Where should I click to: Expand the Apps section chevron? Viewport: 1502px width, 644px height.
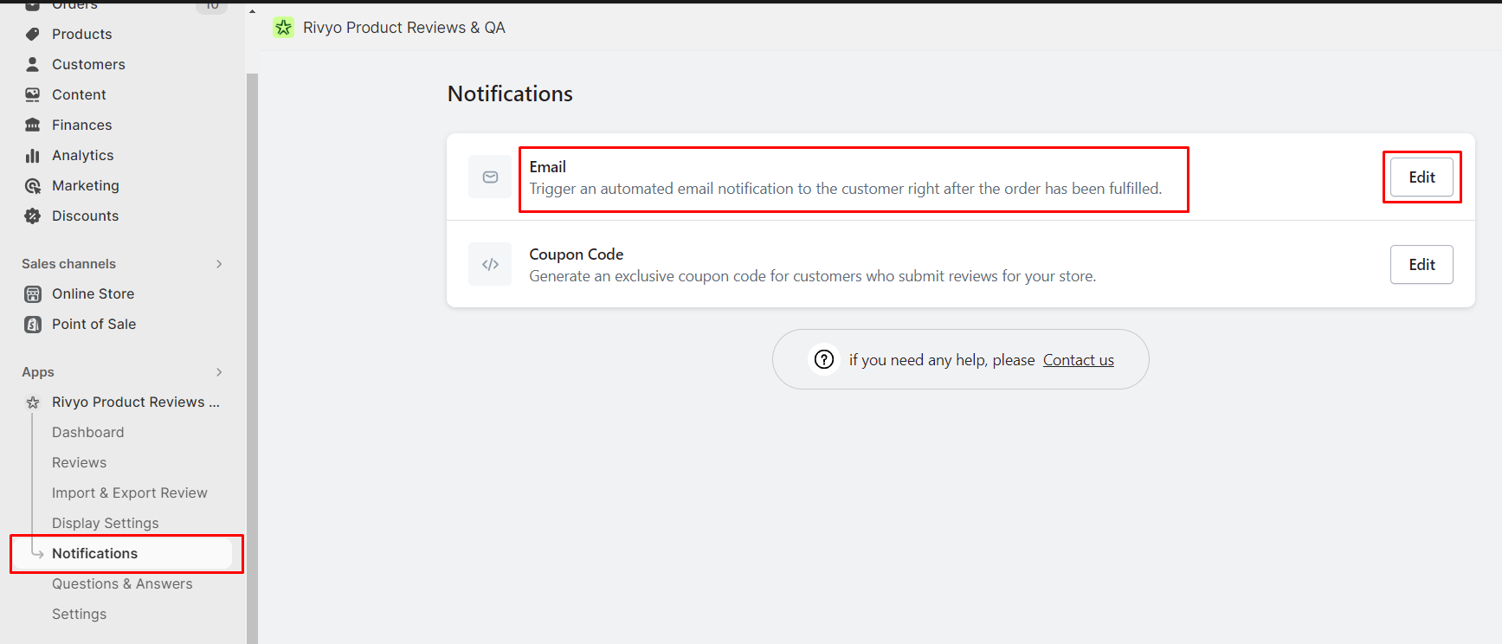(x=219, y=371)
